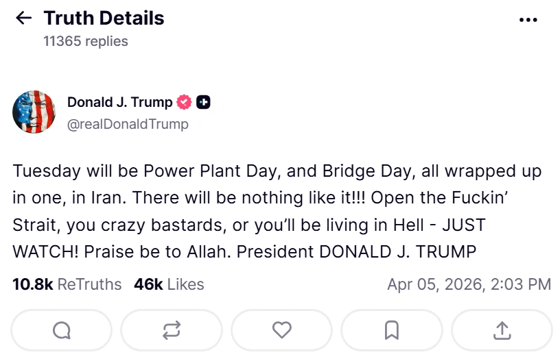This screenshot has height=361, width=560.
Task: Click the profile avatar picture
Action: (34, 112)
